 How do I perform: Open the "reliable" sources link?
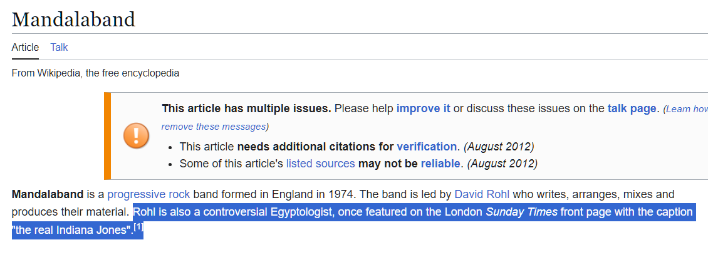tap(440, 163)
